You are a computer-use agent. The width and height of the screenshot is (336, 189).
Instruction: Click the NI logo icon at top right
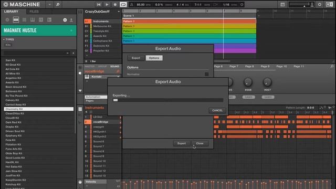click(x=329, y=5)
